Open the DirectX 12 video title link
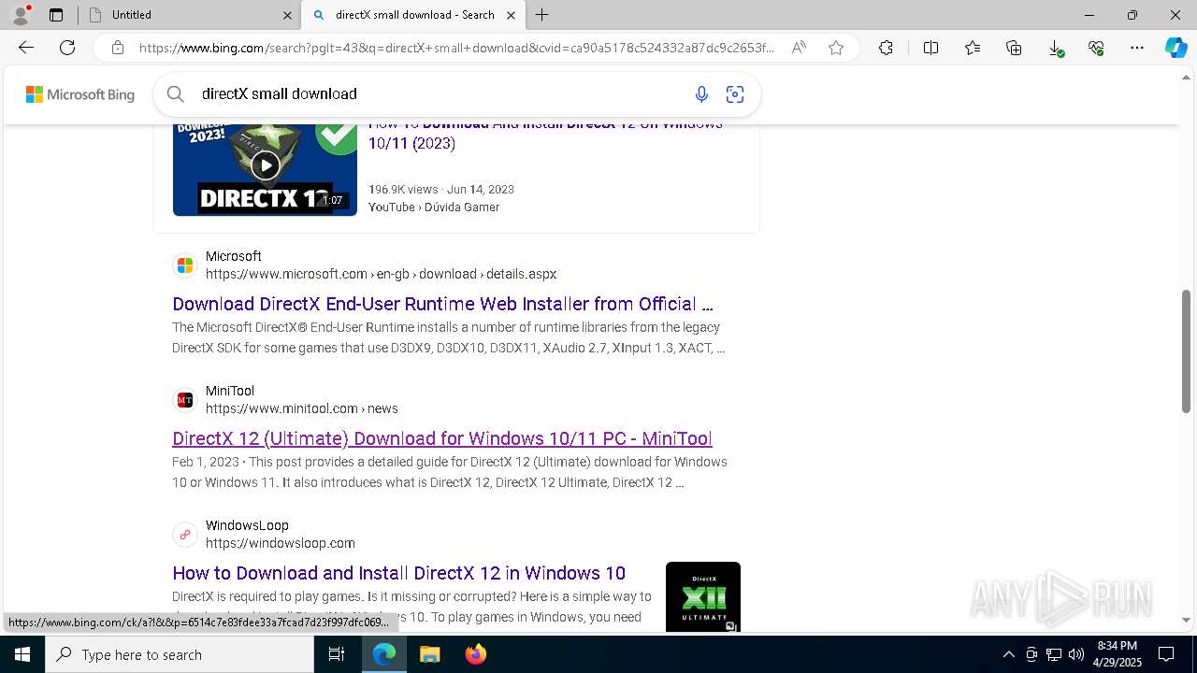The image size is (1197, 673). [x=545, y=134]
